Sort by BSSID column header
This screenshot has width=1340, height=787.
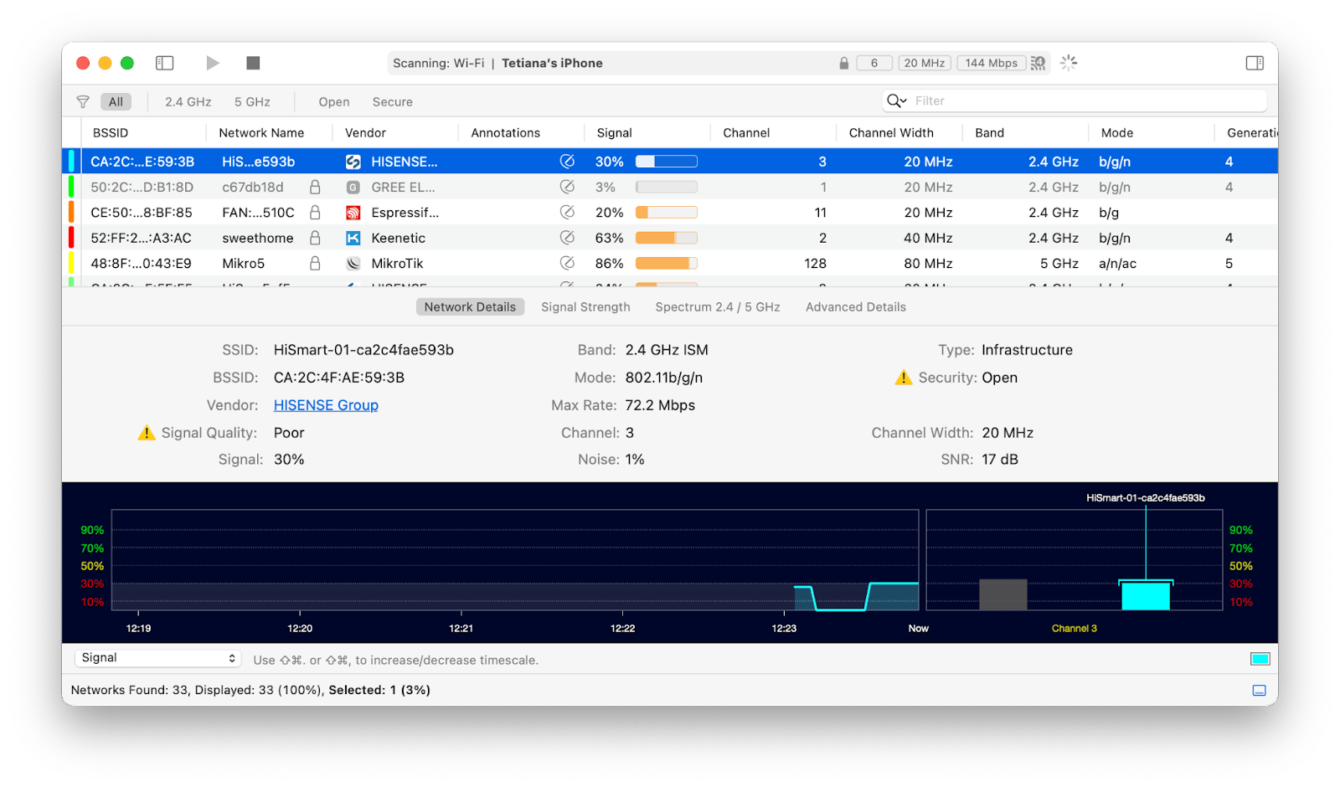111,133
